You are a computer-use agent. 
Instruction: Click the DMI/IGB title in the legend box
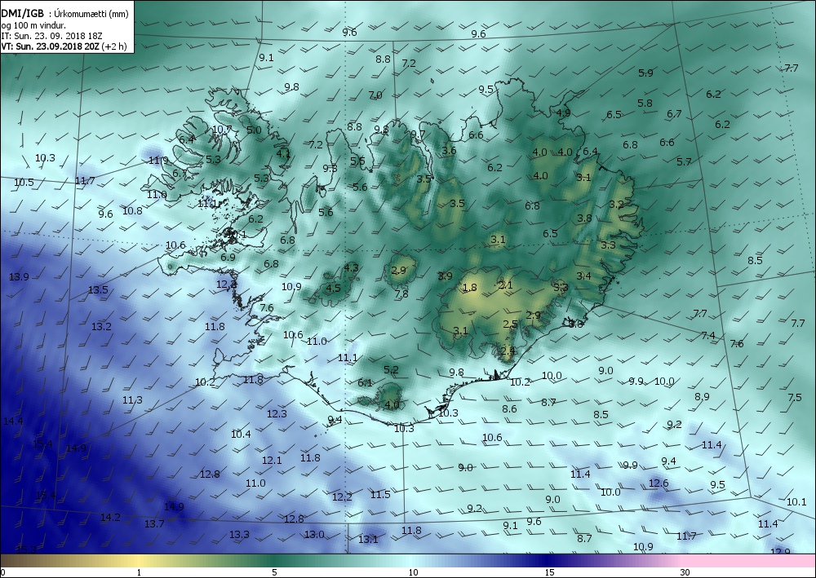(22, 14)
